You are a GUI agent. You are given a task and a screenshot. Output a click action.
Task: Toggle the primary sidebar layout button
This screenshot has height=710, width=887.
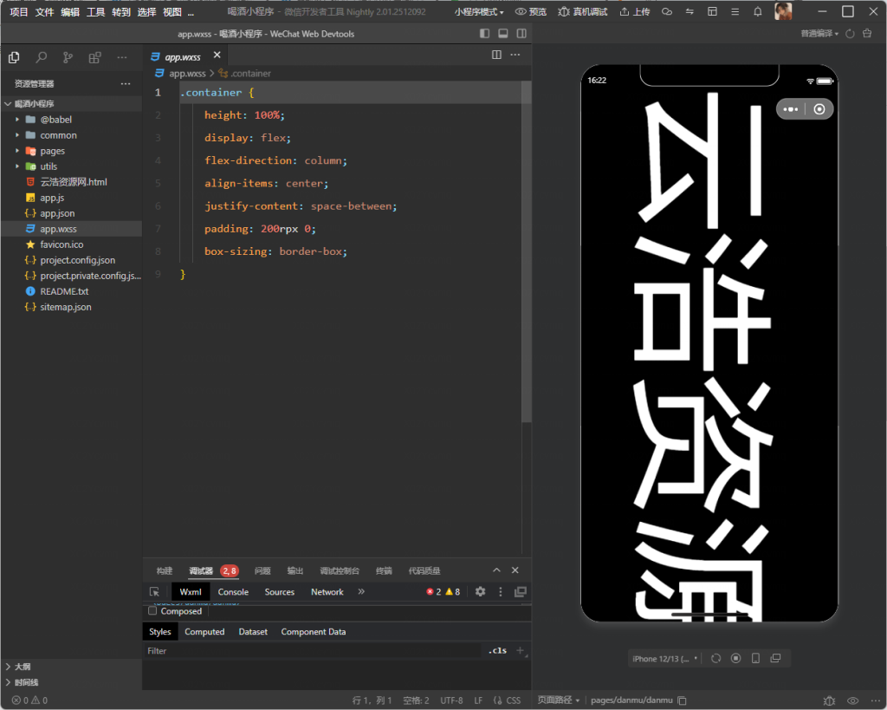(484, 34)
